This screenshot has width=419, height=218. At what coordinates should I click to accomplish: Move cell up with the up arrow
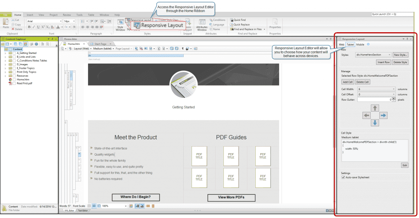pyautogui.click(x=375, y=108)
